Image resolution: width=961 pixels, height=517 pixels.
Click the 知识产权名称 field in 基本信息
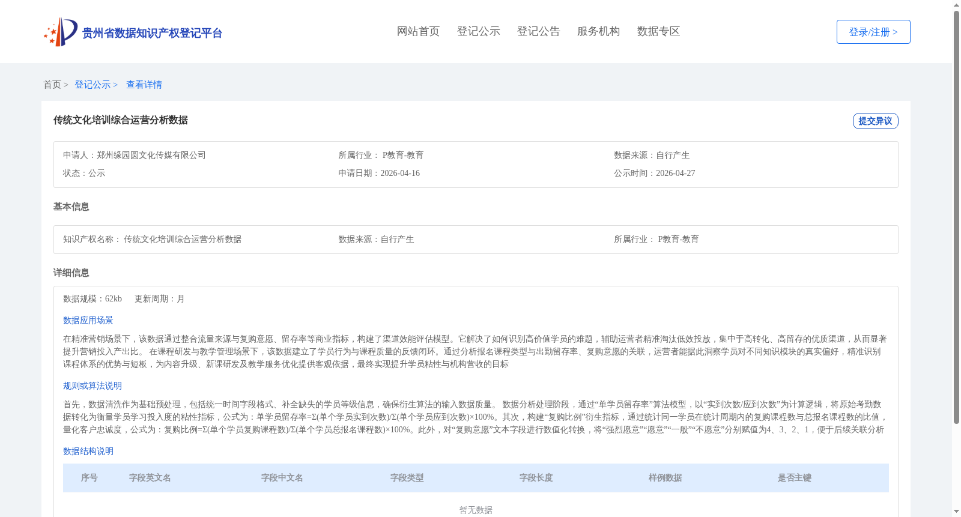coord(152,239)
